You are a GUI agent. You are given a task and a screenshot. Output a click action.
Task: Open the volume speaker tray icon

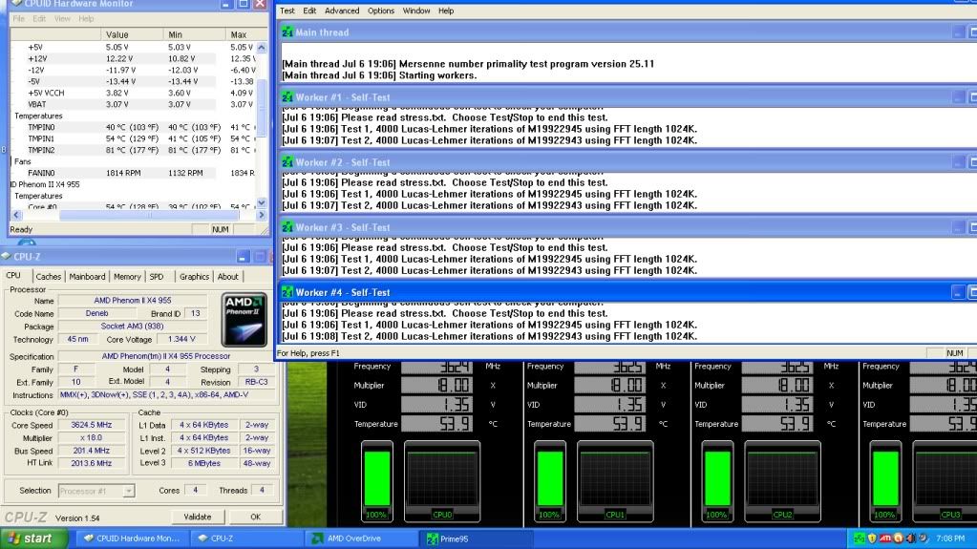[911, 539]
